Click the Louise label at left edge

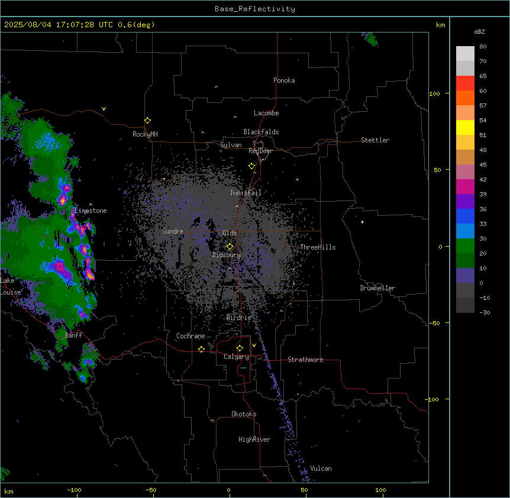pos(11,292)
